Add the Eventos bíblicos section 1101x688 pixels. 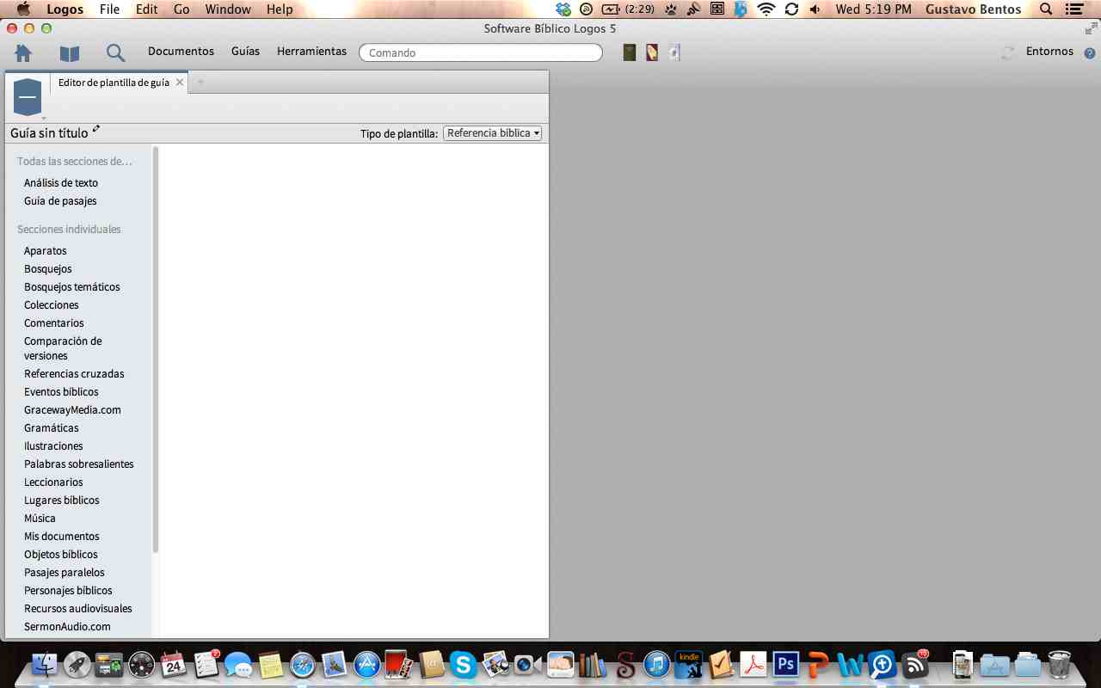coord(61,392)
